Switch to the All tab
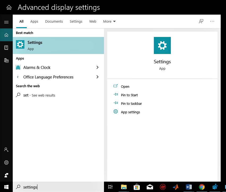Image resolution: width=226 pixels, height=192 pixels. coord(21,21)
